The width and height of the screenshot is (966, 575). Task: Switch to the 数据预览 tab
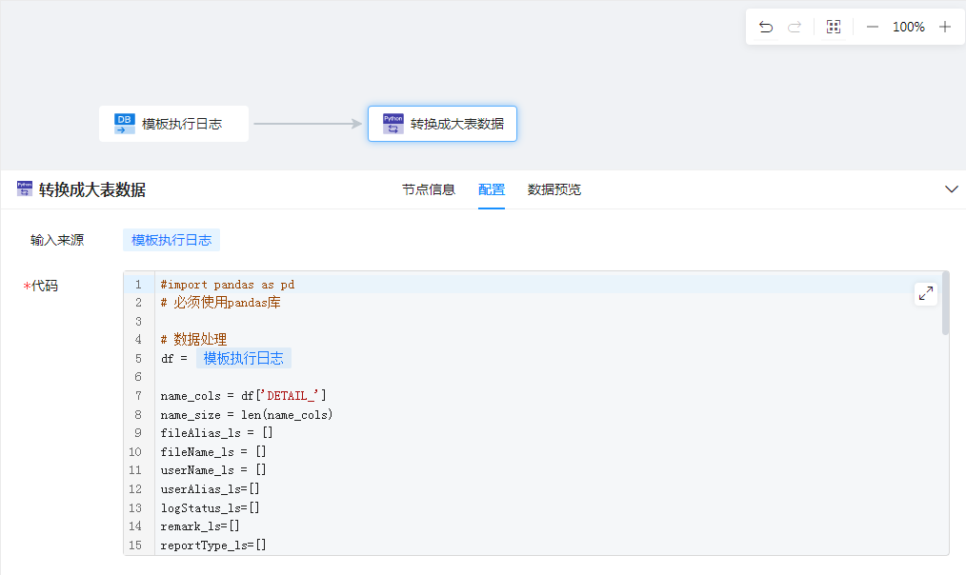pos(554,189)
